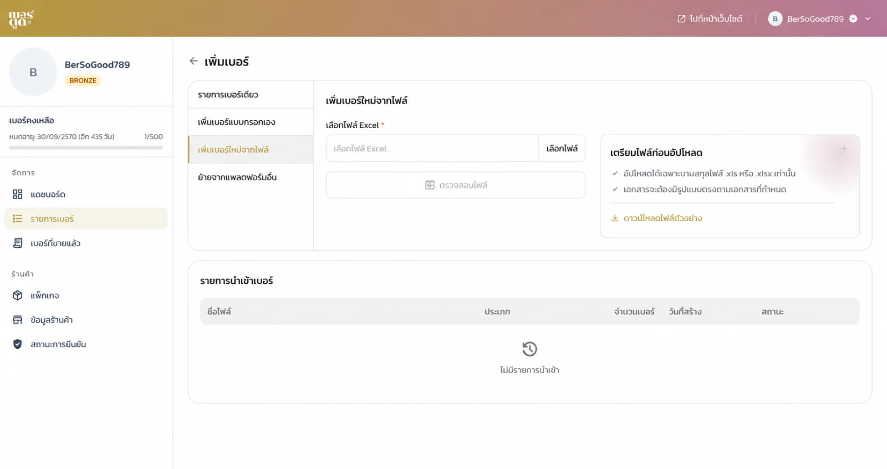Click the เลือกไฟล์ browse button
The image size is (887, 469).
pos(562,149)
